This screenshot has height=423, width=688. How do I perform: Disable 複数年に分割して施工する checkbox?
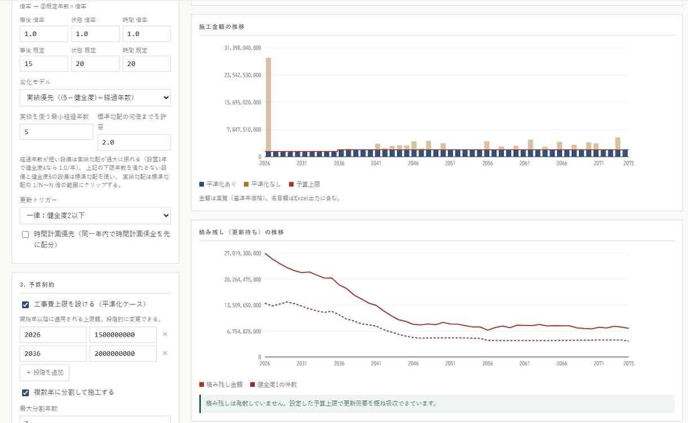(25, 393)
